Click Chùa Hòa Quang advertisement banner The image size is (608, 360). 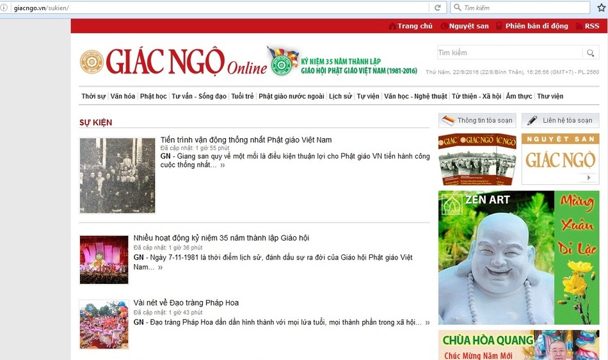[519, 345]
